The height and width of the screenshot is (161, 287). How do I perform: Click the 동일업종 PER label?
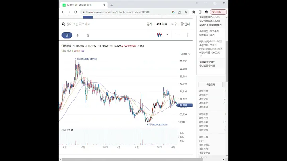(x=207, y=62)
